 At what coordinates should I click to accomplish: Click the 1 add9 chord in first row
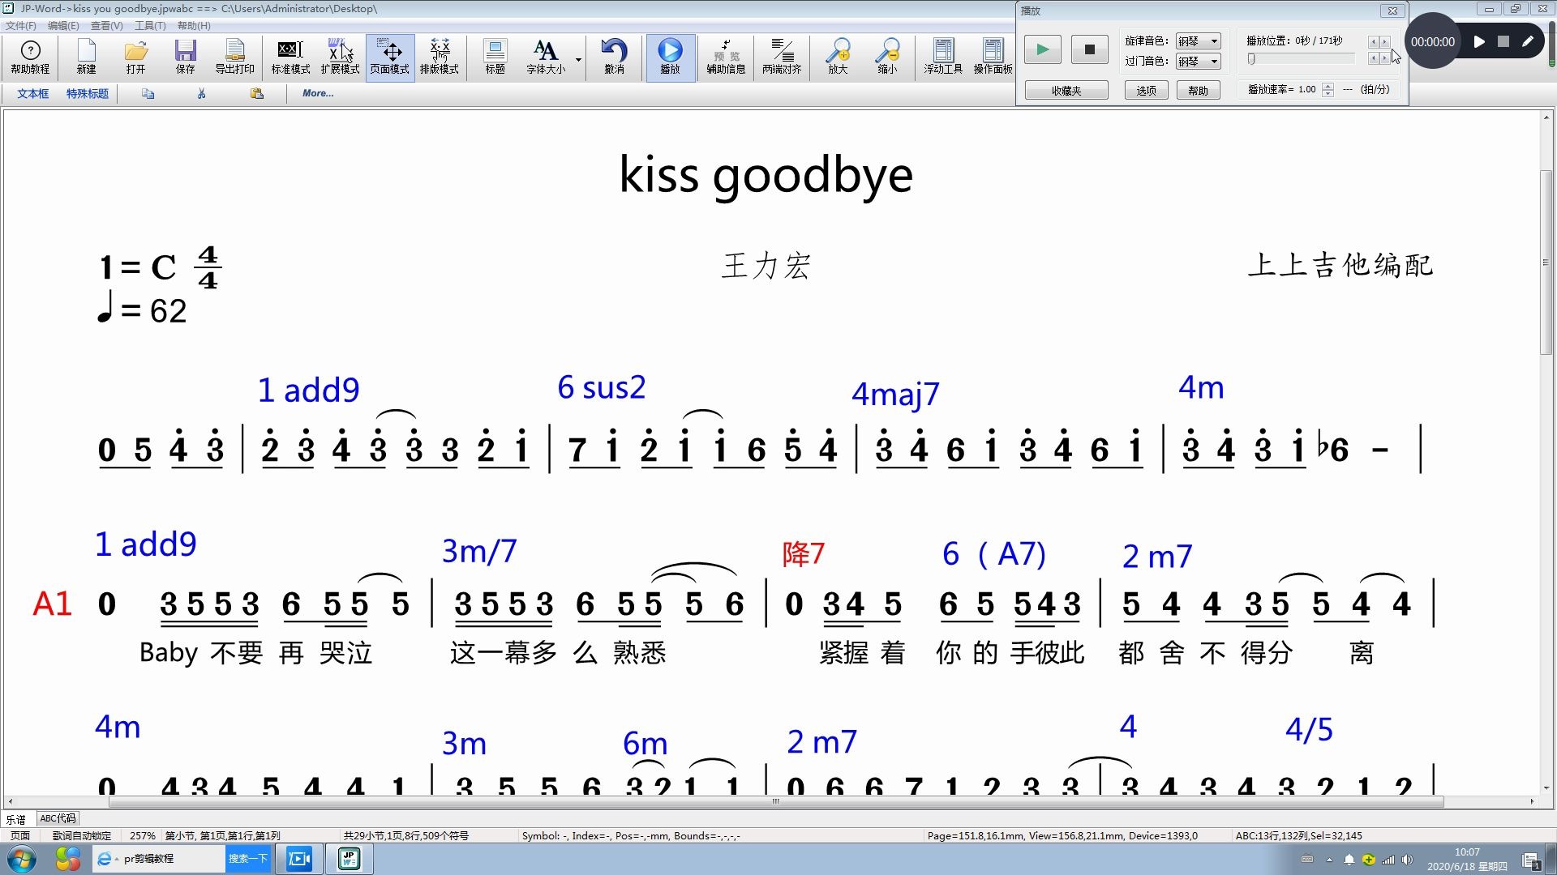coord(308,391)
